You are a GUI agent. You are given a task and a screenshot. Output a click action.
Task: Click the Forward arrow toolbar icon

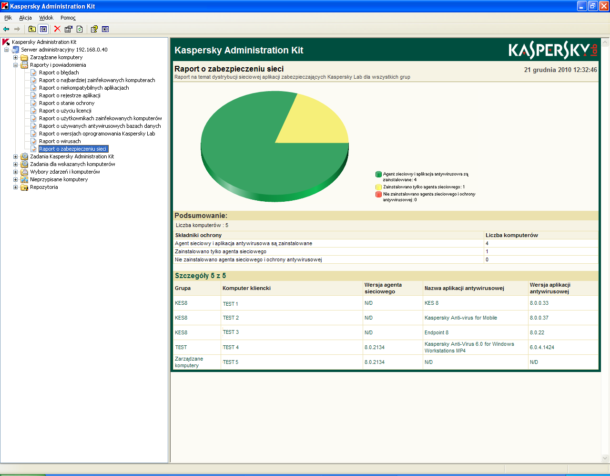point(17,29)
